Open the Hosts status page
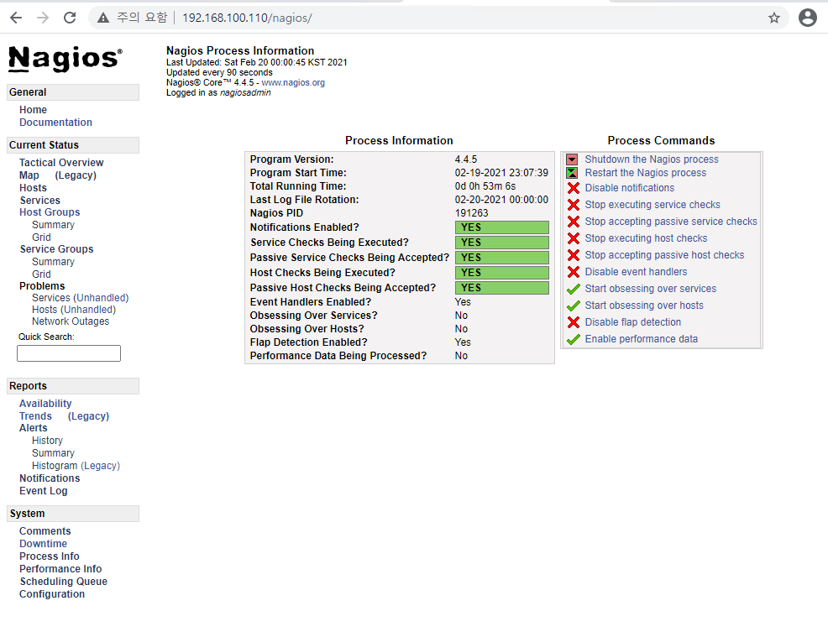The width and height of the screenshot is (828, 632). [x=34, y=188]
